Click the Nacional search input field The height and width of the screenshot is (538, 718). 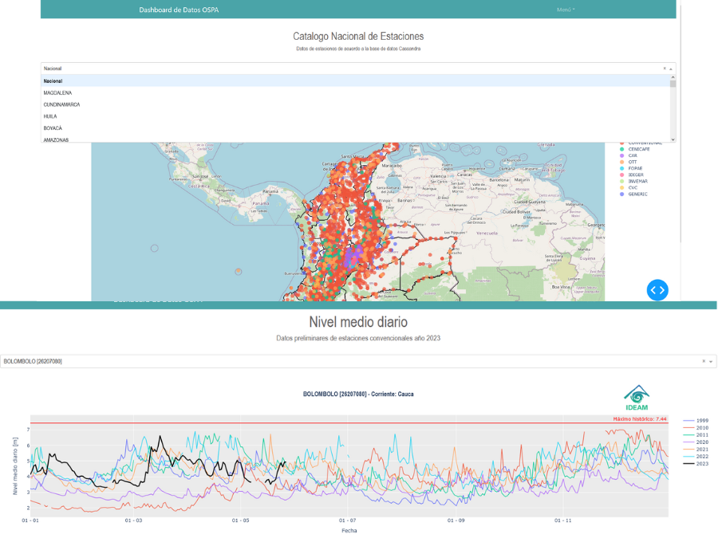pos(319,69)
